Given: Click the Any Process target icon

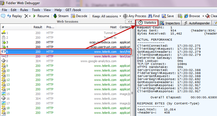Looking at the screenshot, I should click(x=125, y=16).
